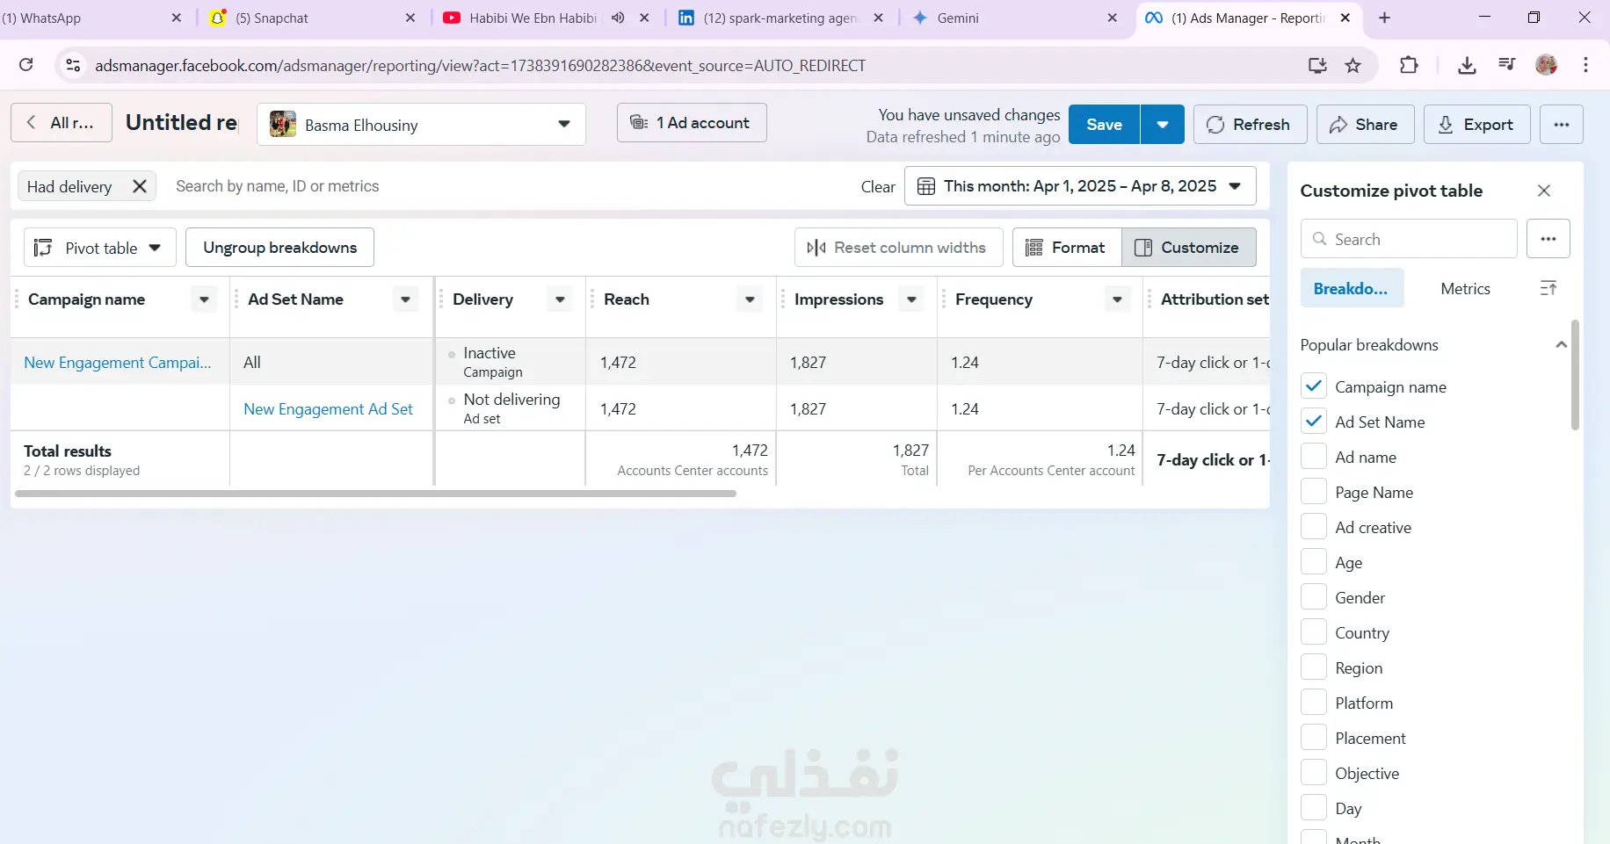
Task: Open Delivery column menu arrow
Action: [560, 299]
